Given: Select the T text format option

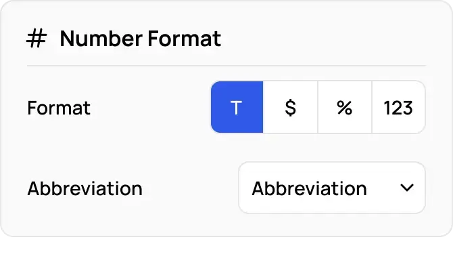Looking at the screenshot, I should pyautogui.click(x=237, y=108).
